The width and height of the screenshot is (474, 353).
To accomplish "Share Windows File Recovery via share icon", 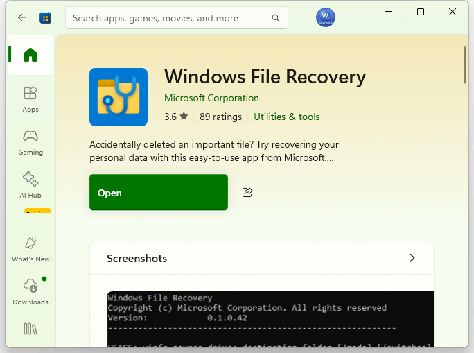I will point(247,192).
